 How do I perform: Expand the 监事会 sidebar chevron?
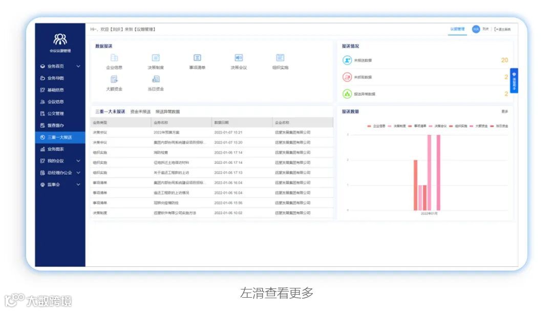[x=78, y=184]
